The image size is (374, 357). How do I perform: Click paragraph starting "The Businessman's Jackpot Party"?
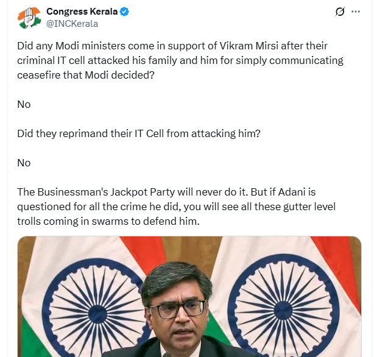point(176,207)
